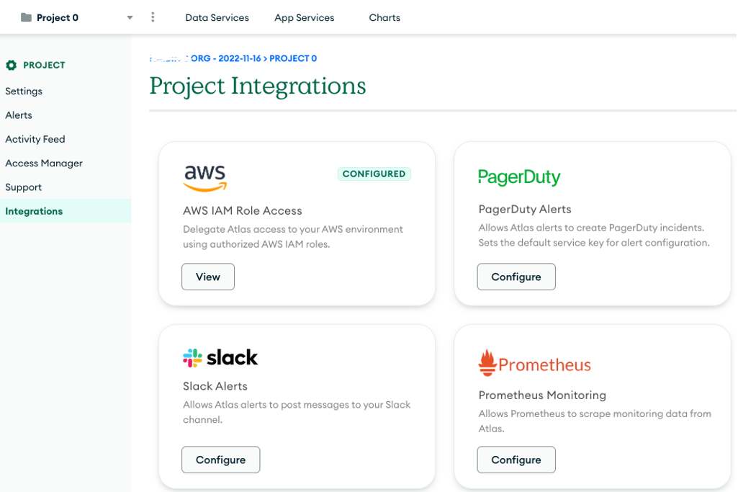Open the Activity Feed page
This screenshot has width=738, height=492.
click(x=35, y=139)
